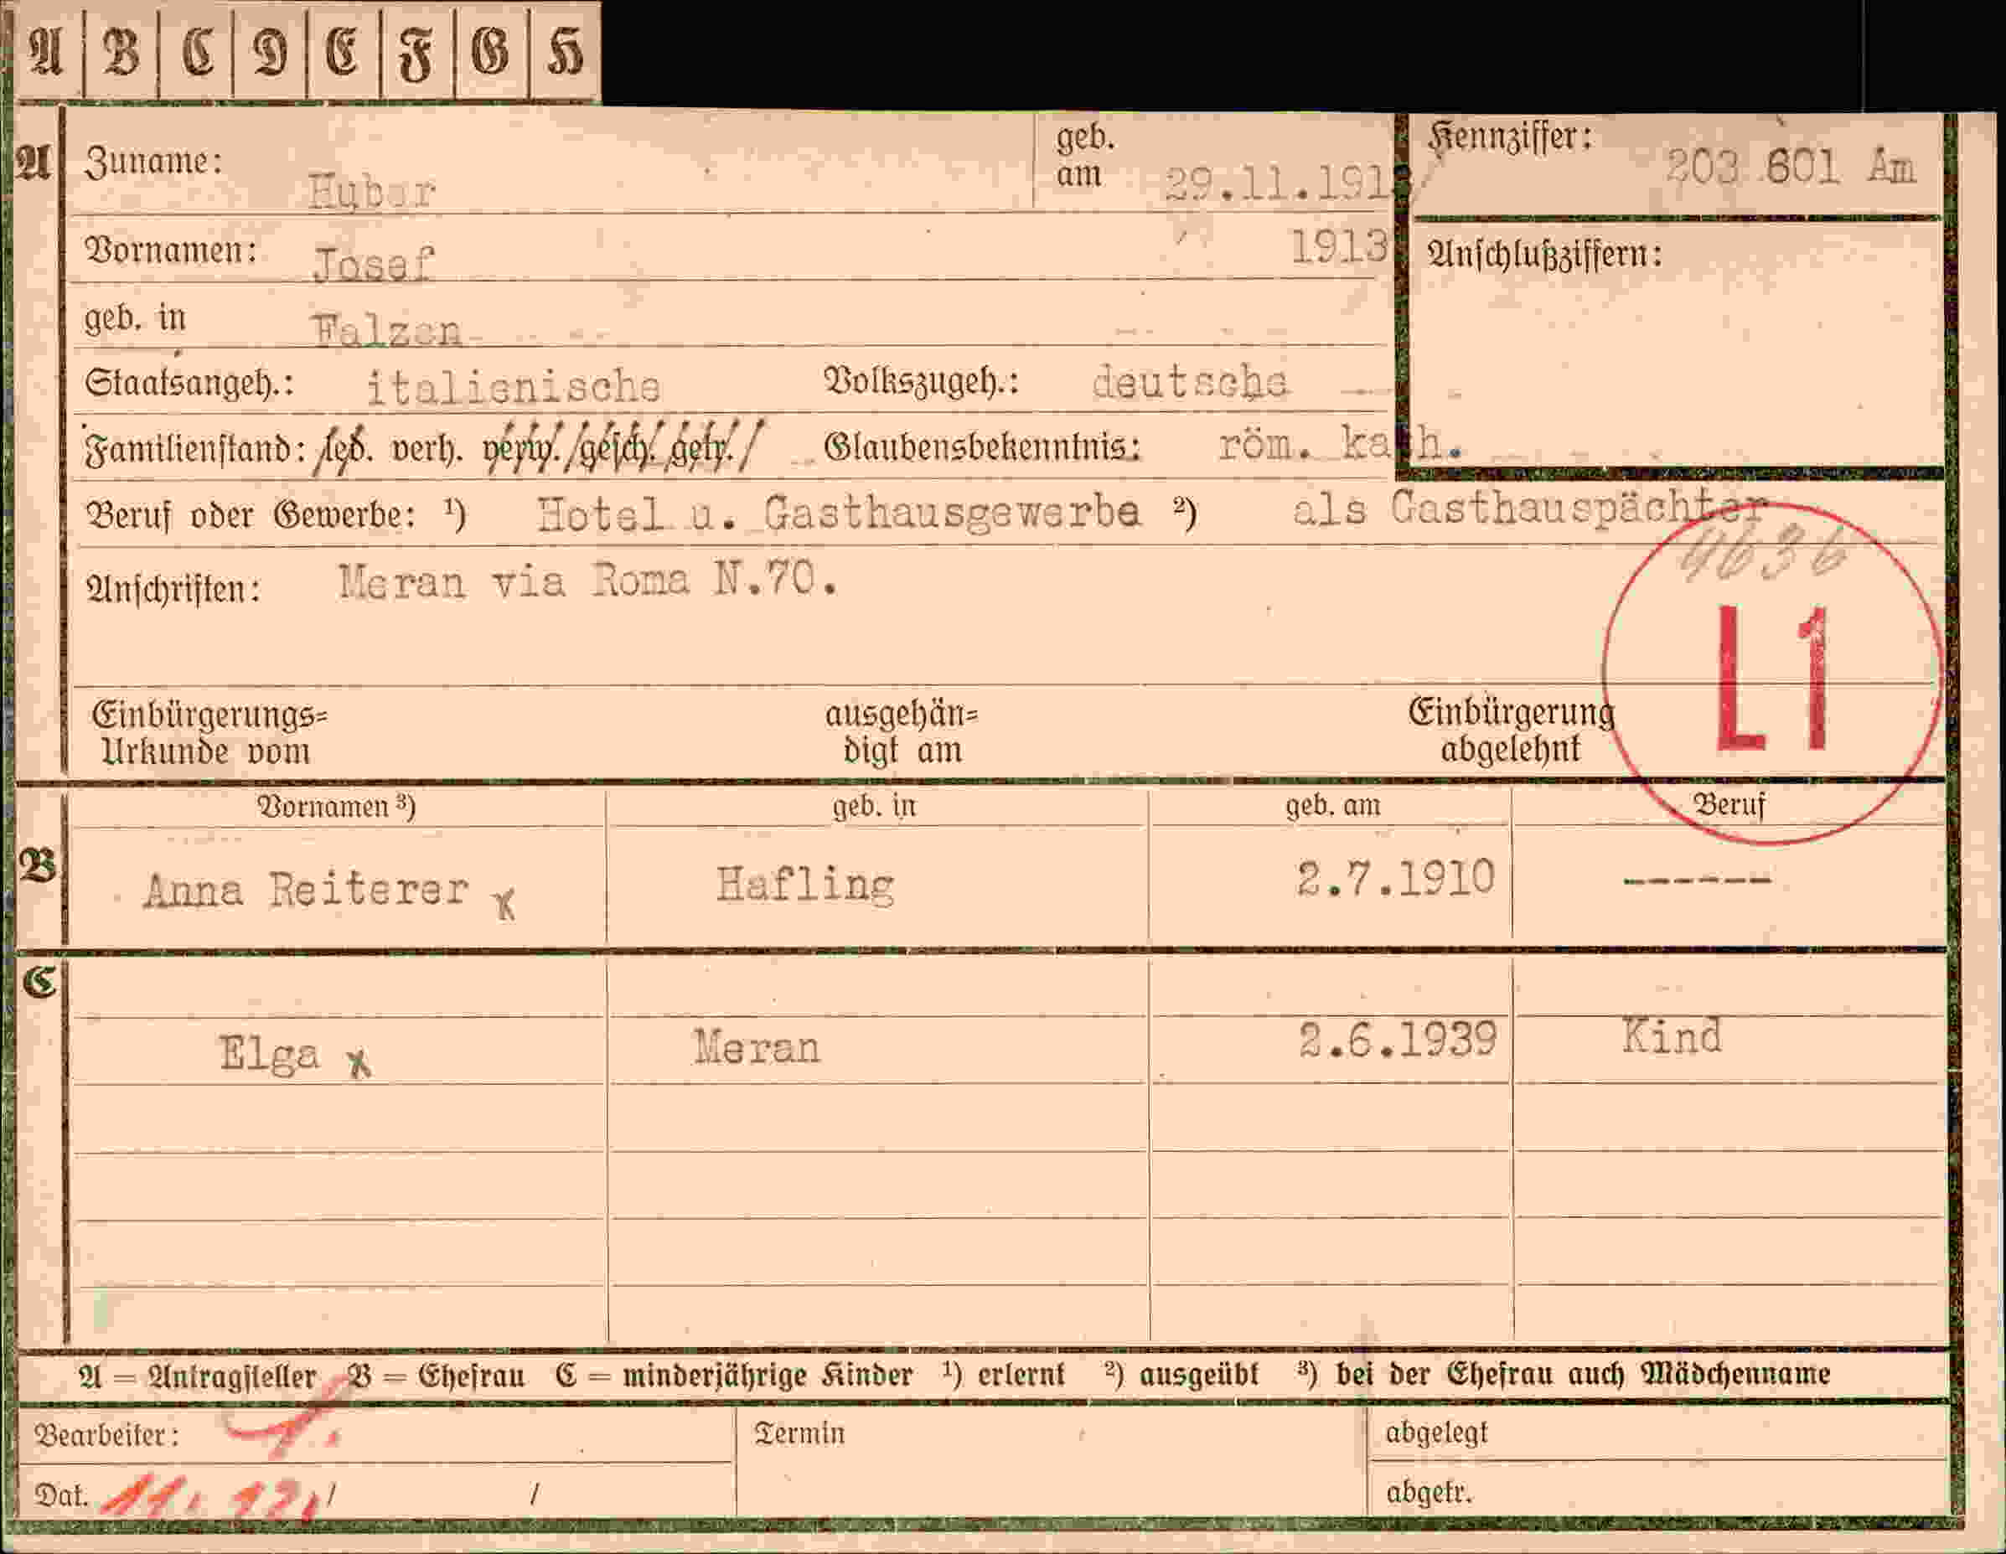Screen dimensions: 2006x1554
Task: Click the wife's birth date '2.7.1910'
Action: [x=1396, y=879]
